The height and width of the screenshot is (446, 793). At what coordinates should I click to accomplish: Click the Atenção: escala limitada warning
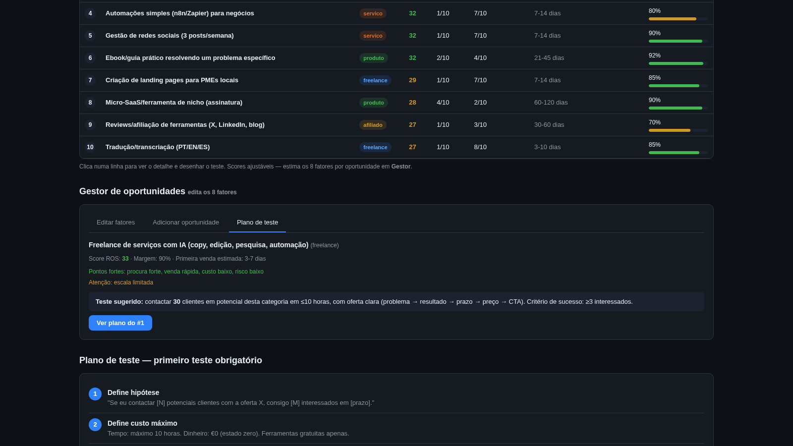point(121,282)
